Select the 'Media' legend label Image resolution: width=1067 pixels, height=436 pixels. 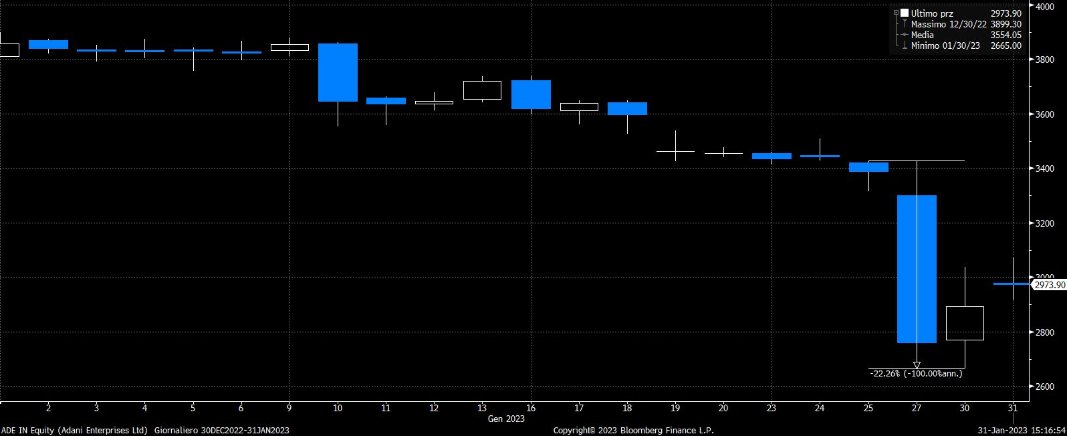click(x=923, y=35)
